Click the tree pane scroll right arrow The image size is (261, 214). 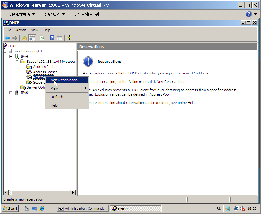[x=73, y=193]
